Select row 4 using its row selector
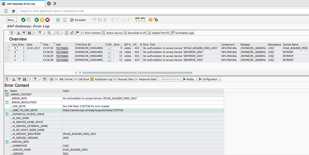 pos(7,48)
